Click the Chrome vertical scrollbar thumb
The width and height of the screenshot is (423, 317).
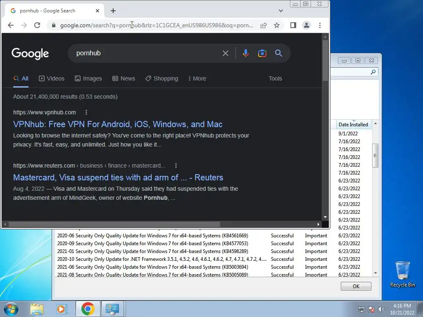[x=326, y=60]
